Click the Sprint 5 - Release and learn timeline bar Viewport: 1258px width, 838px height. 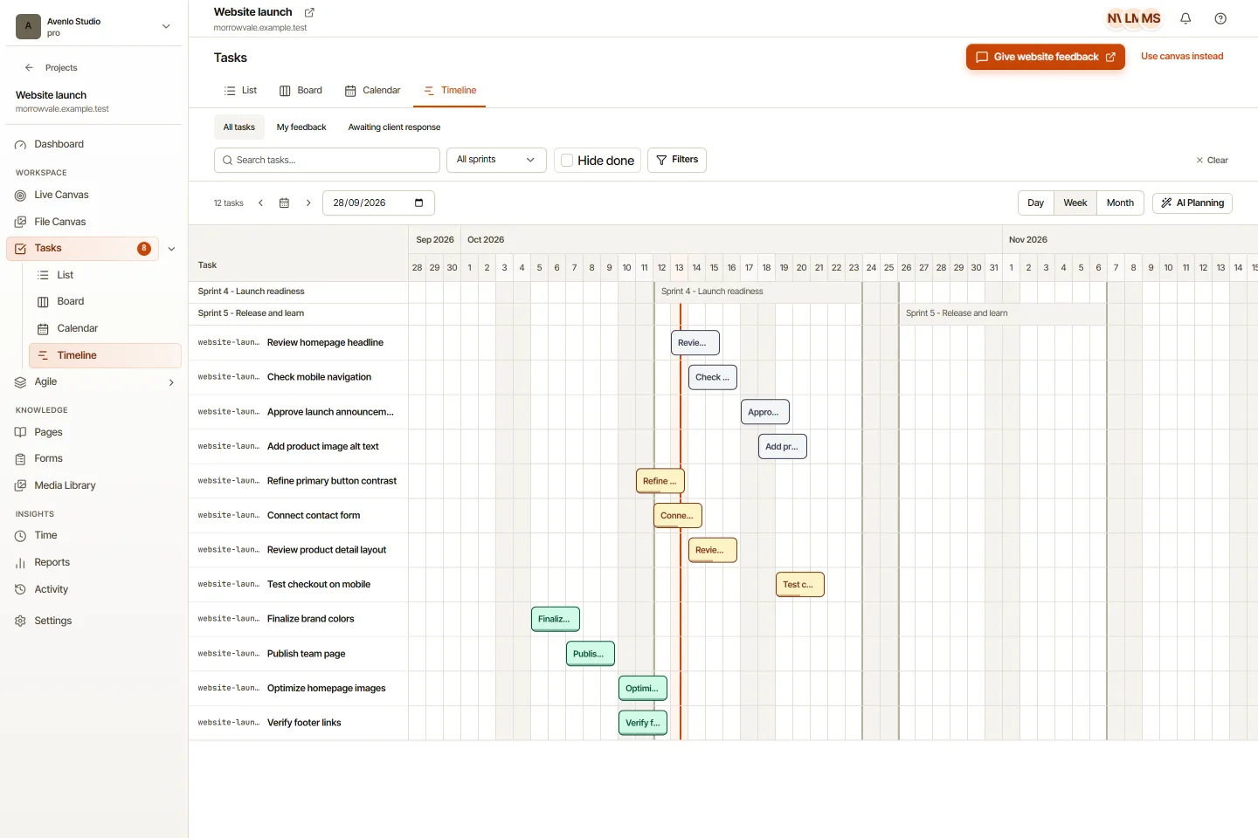tap(1002, 313)
